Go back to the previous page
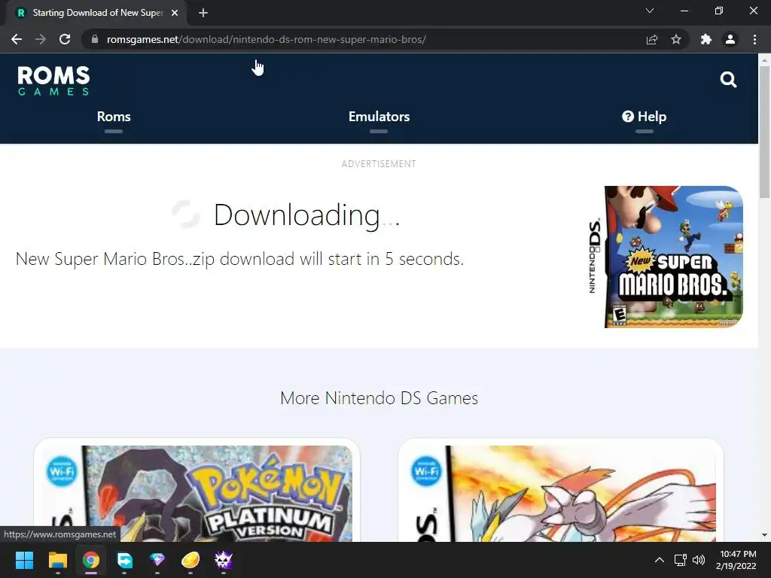 (17, 39)
